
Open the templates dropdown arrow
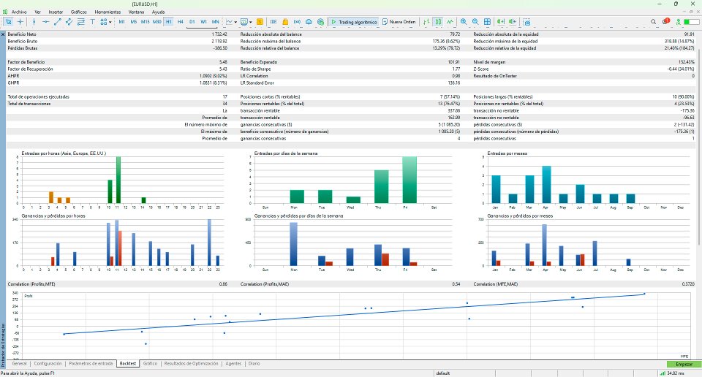click(x=252, y=22)
